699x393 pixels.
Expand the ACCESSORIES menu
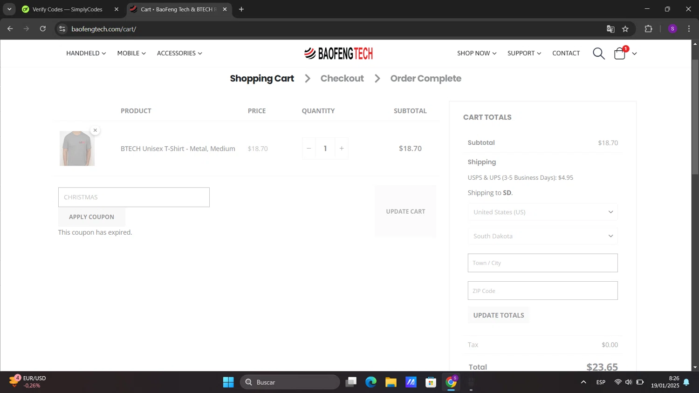[179, 53]
